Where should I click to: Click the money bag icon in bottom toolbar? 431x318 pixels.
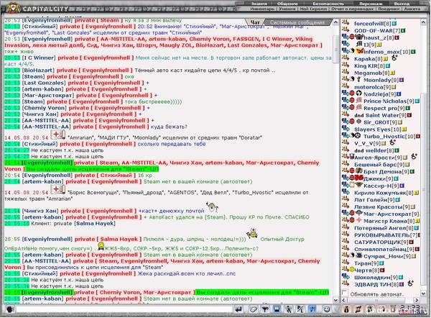(x=346, y=309)
